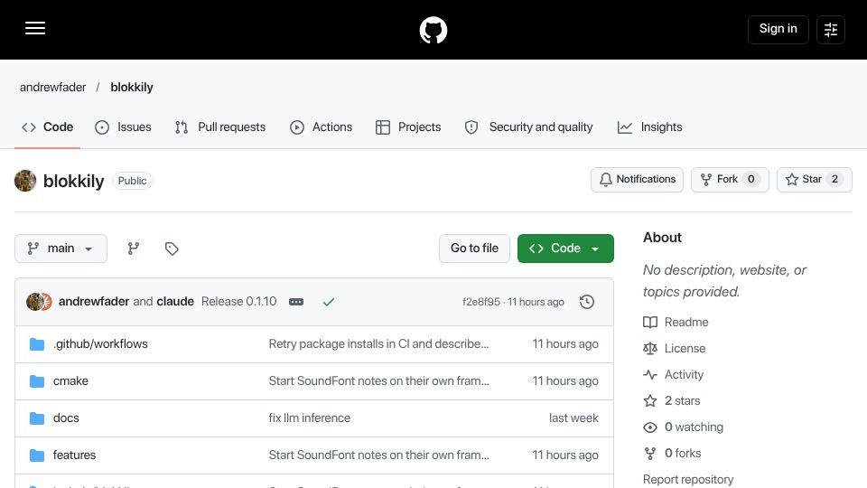
Task: Open the Insights tab
Action: click(649, 127)
